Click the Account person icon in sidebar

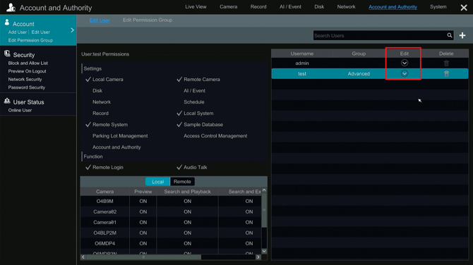(7, 23)
